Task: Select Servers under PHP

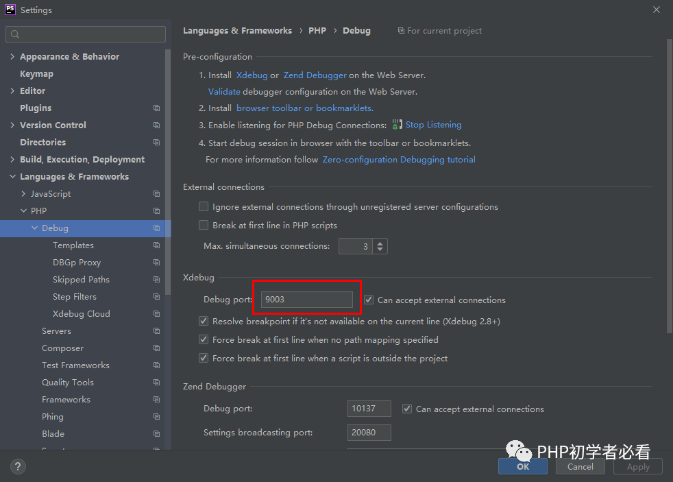Action: point(56,331)
